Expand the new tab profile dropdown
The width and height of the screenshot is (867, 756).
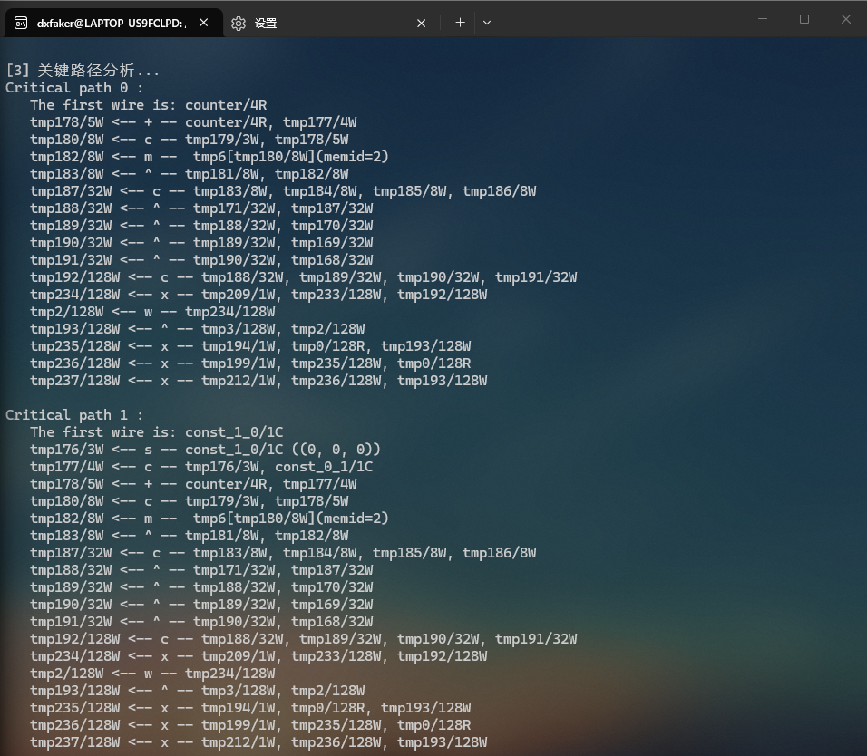487,23
